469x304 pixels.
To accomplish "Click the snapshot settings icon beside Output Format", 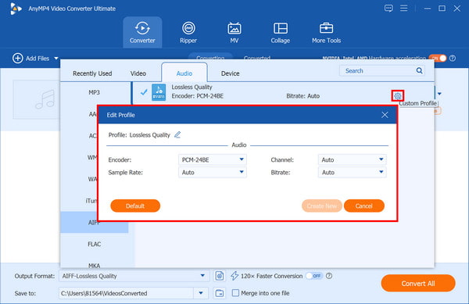I will [x=220, y=276].
